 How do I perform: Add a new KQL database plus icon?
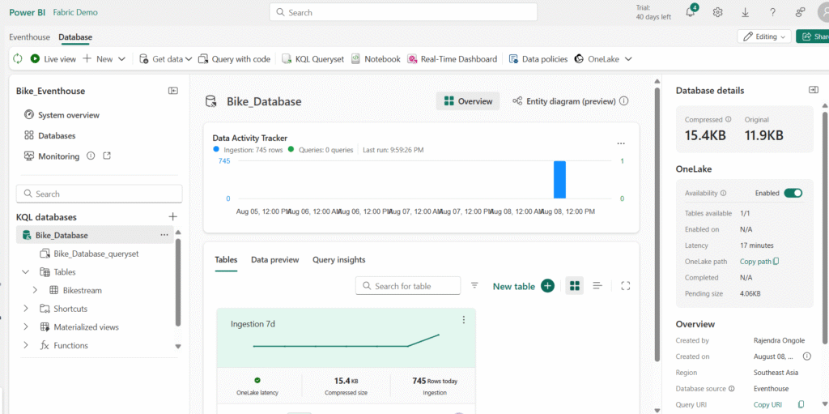click(172, 216)
